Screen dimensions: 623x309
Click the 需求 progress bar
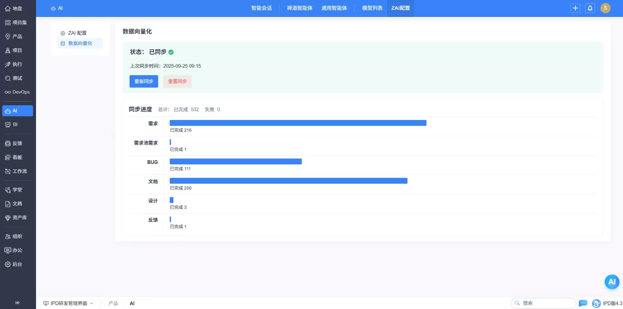tap(297, 123)
